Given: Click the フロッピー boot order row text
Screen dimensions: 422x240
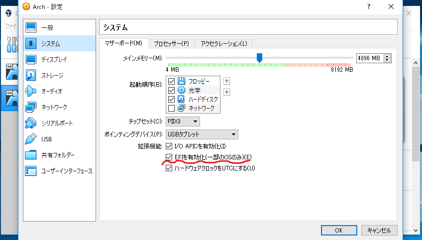Looking at the screenshot, I should [199, 81].
